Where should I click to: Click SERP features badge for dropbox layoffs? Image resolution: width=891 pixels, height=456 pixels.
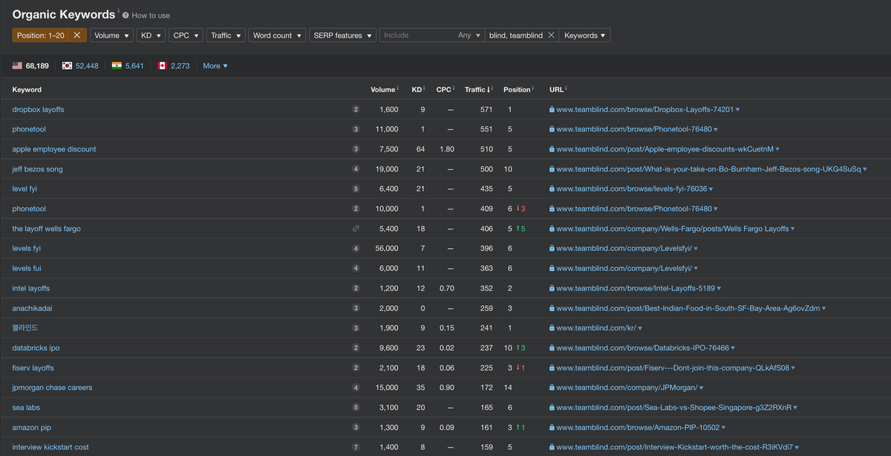coord(356,110)
